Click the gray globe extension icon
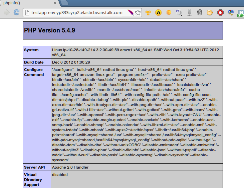The width and height of the screenshot is (244, 188). (x=200, y=12)
